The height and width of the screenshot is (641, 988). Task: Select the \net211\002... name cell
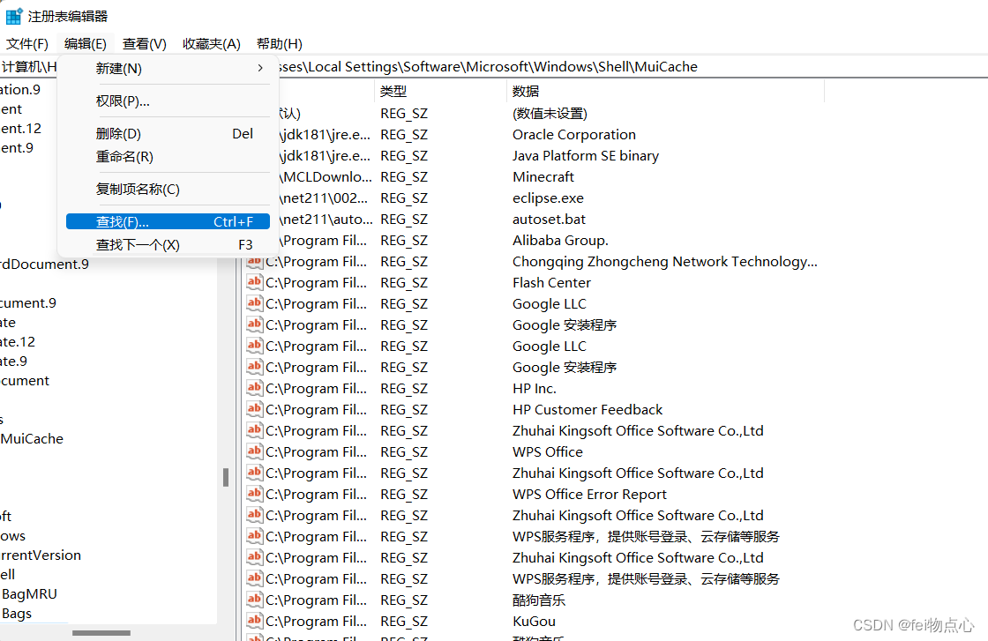(x=324, y=198)
